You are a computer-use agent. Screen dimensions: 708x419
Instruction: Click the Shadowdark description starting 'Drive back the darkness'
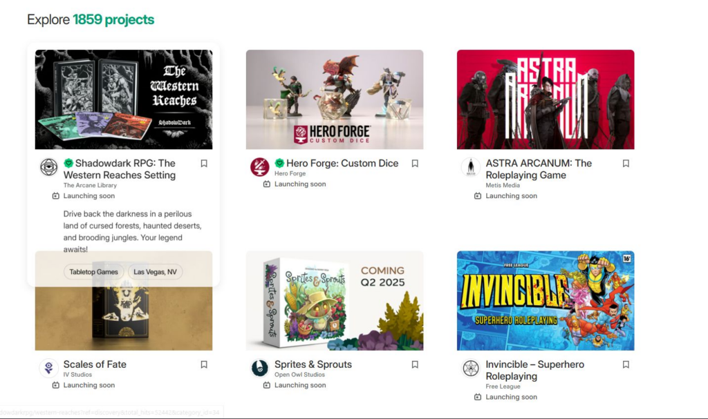tap(132, 231)
